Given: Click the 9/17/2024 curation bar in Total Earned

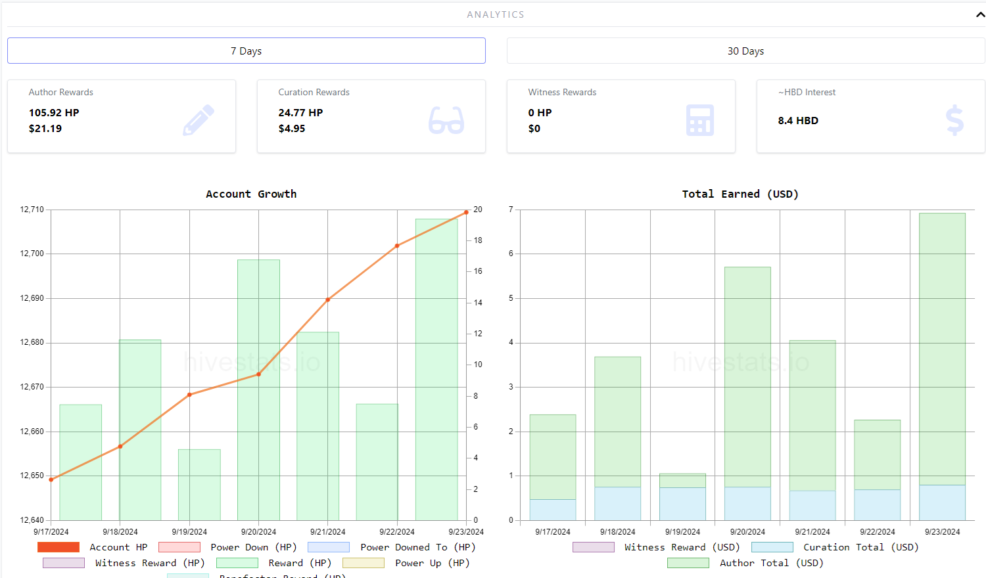Looking at the screenshot, I should [x=552, y=510].
